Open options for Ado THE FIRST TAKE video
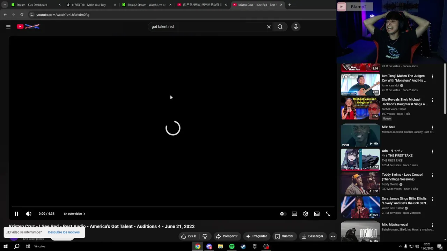The height and width of the screenshot is (251, 447). (x=432, y=152)
